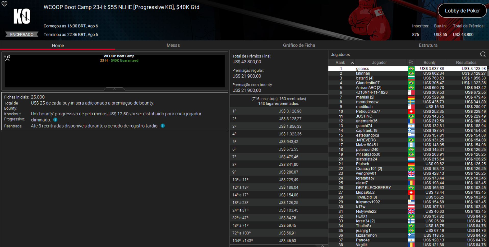Click the KO tournament logo
Image resolution: width=489 pixels, height=247 pixels.
tap(22, 16)
